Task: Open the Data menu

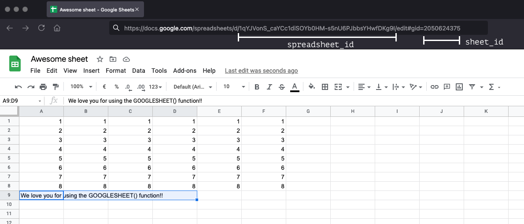Action: [139, 71]
